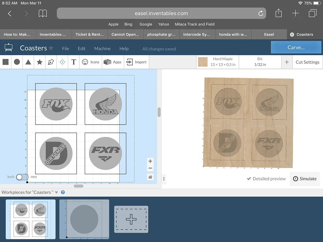
Task: Select the Text tool
Action: 74,62
